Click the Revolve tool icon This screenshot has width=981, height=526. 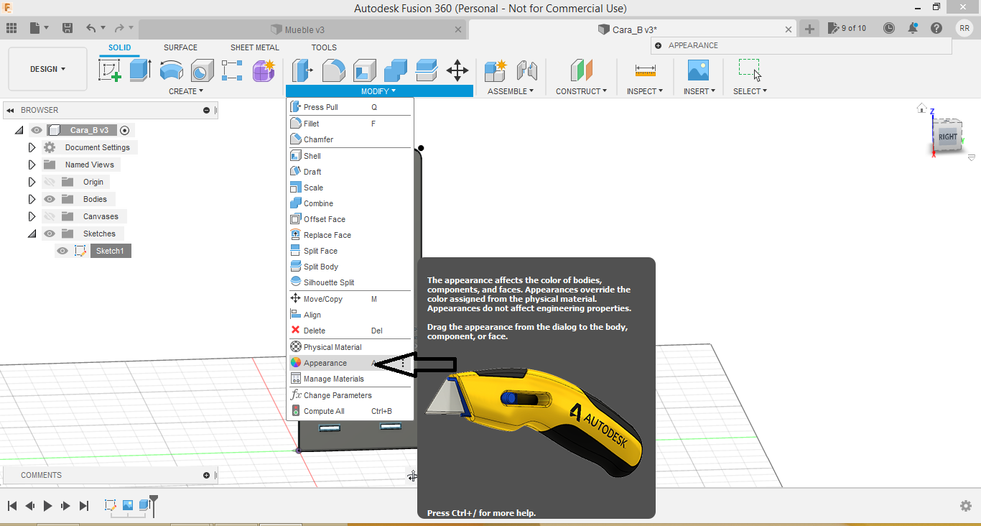[x=171, y=70]
